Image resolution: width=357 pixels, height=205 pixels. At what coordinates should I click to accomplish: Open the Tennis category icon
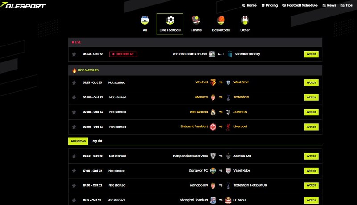pos(196,20)
